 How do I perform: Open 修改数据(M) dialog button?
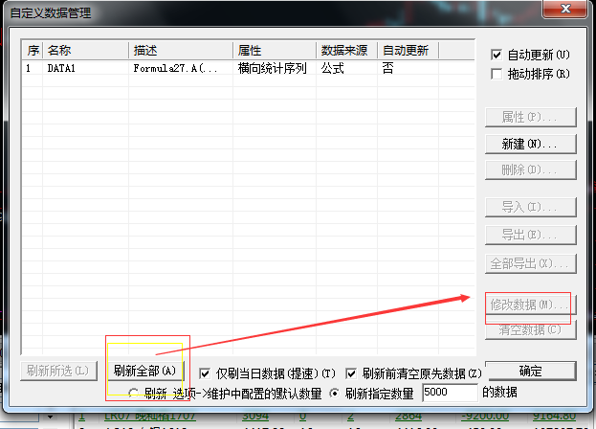(x=530, y=304)
